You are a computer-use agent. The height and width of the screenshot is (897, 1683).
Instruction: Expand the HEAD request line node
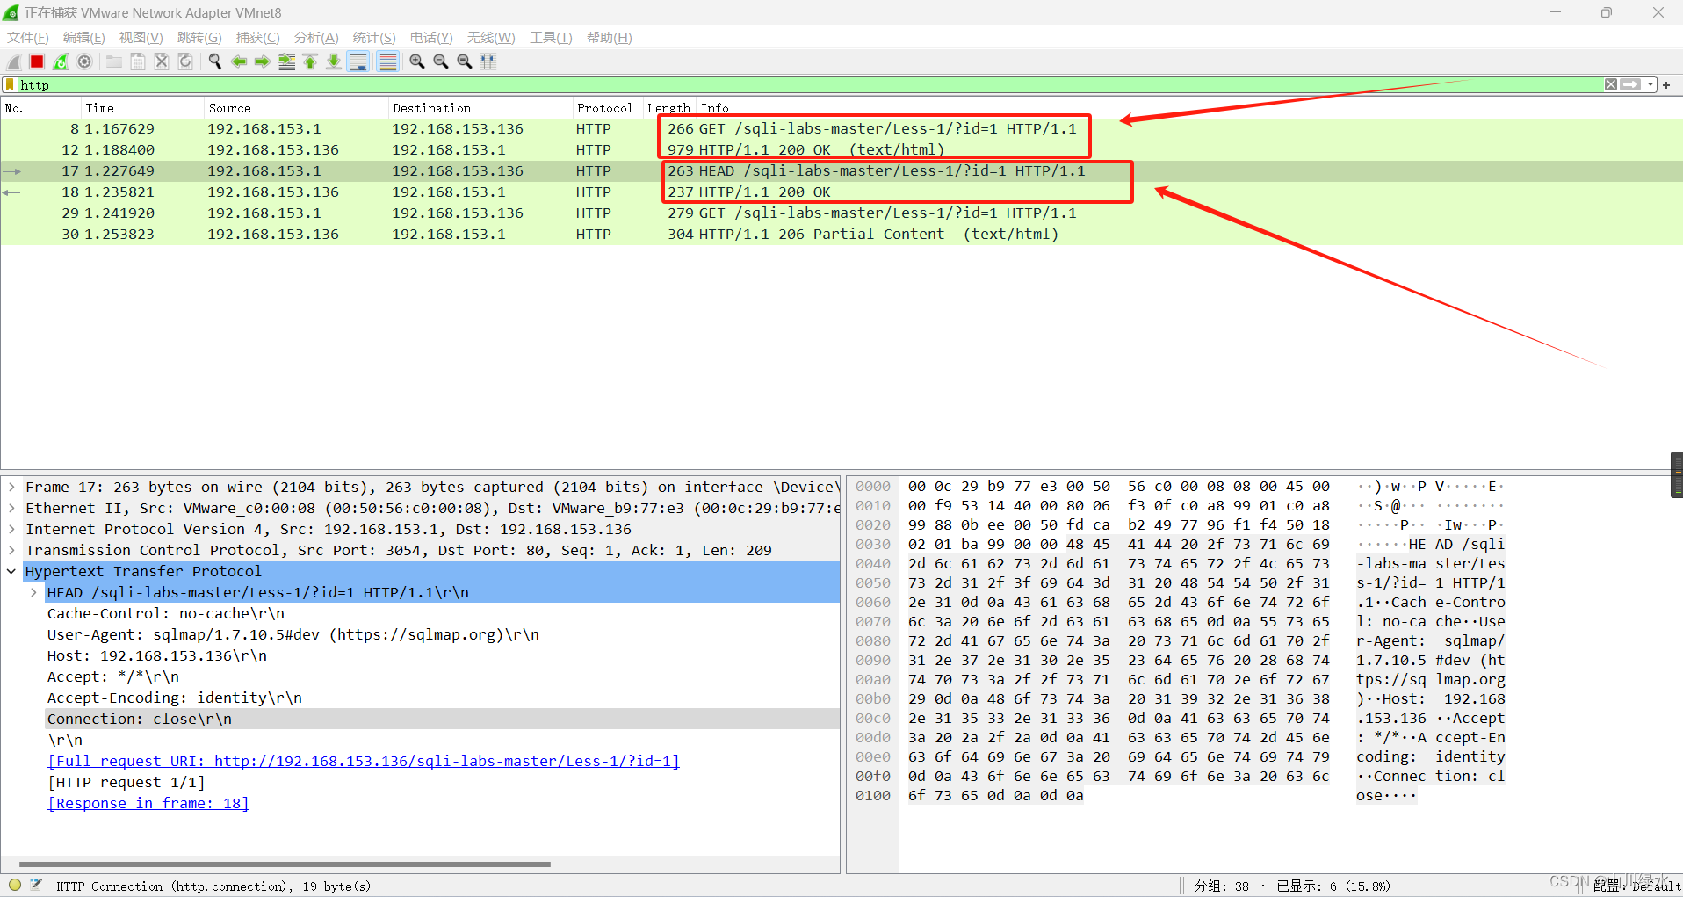coord(33,592)
